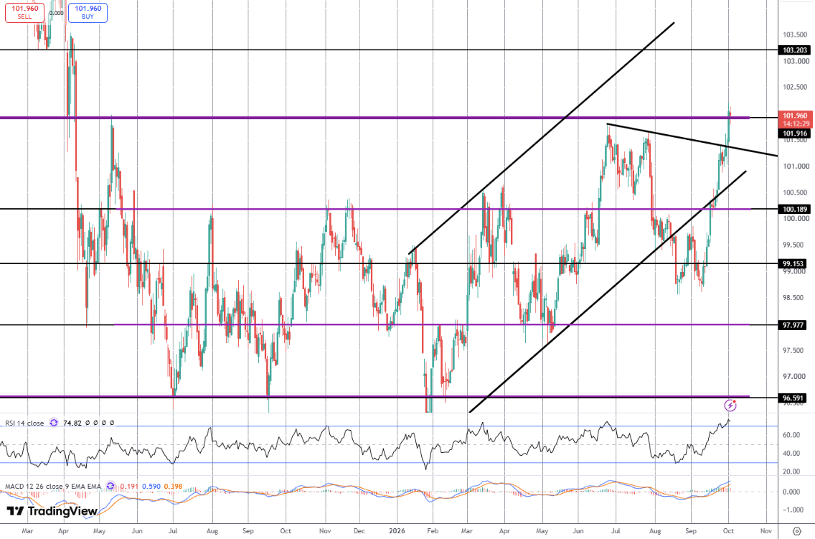Select the lower ascending channel trendline
815x539 pixels.
[607, 291]
